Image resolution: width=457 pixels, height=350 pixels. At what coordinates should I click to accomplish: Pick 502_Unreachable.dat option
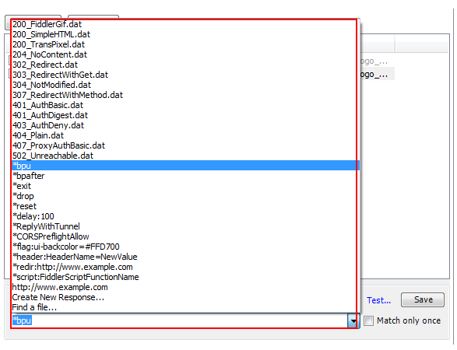click(185, 156)
